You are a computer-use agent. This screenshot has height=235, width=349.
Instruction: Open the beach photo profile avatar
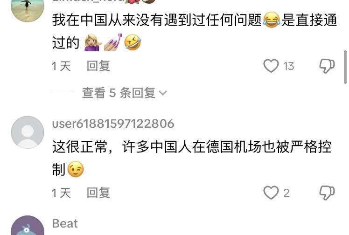28,9
